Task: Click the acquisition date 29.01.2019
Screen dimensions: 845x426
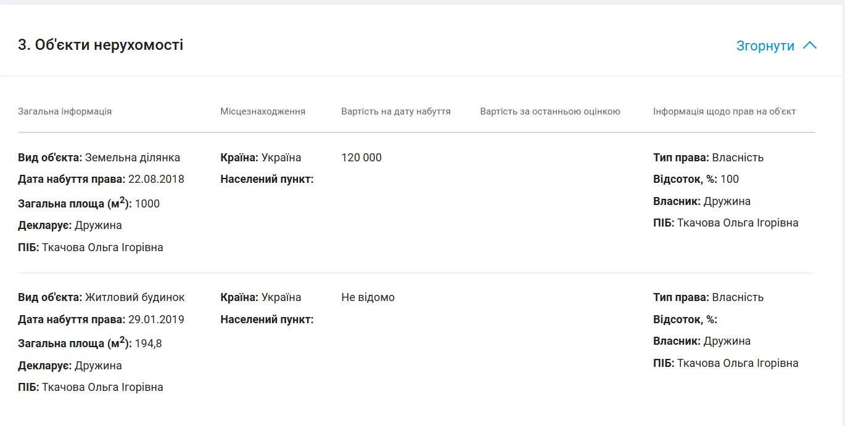Action: point(156,319)
